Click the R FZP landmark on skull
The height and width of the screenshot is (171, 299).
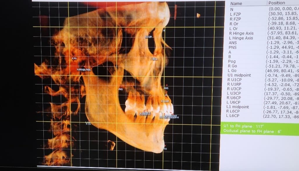coord(149,37)
